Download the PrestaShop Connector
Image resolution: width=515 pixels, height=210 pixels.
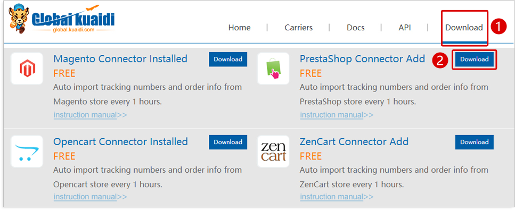click(x=475, y=60)
